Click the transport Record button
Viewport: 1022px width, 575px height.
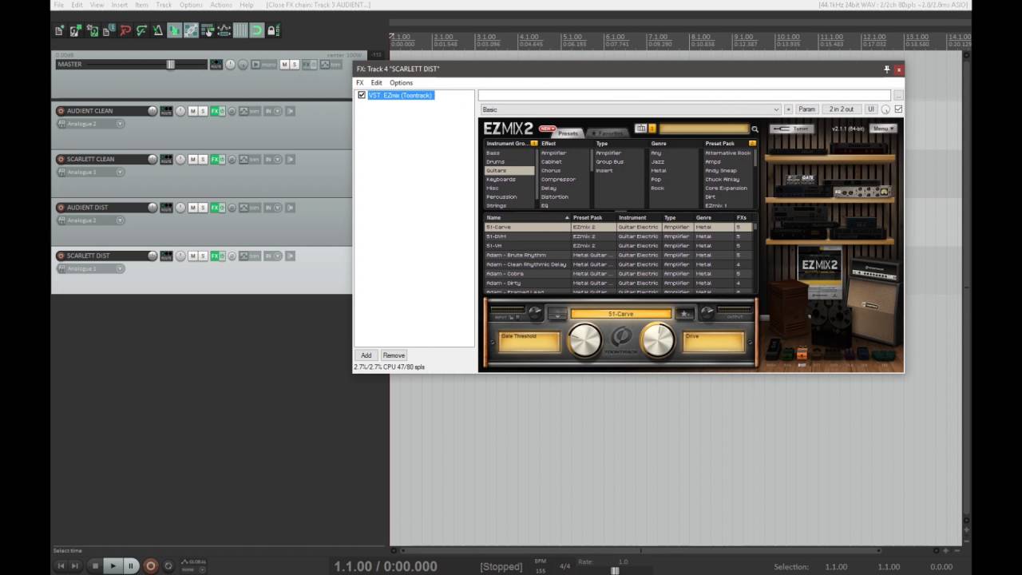click(x=150, y=565)
